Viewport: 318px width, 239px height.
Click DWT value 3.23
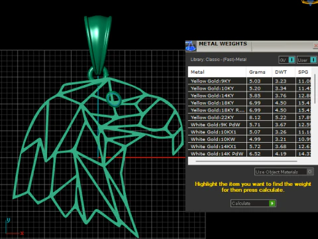pyautogui.click(x=281, y=81)
